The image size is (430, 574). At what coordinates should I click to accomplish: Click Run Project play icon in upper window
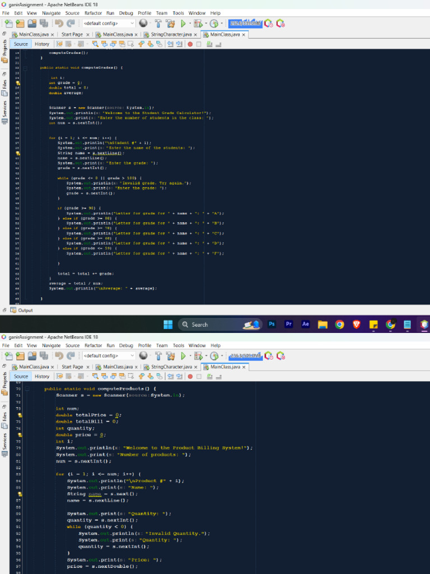pos(182,24)
